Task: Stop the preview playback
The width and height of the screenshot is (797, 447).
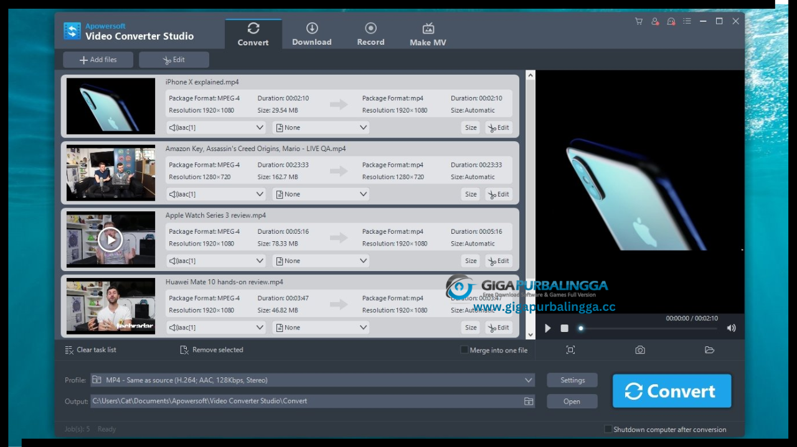Action: click(564, 328)
